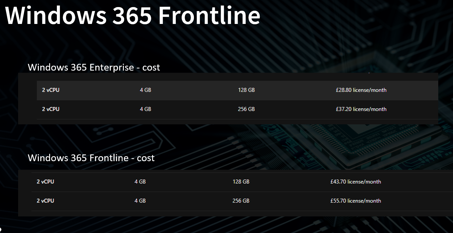The image size is (453, 233).
Task: Click 2 vCPU in first Enterprise row
Action: [51, 90]
